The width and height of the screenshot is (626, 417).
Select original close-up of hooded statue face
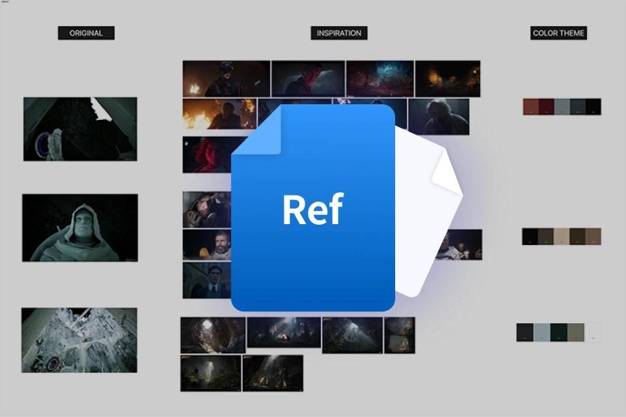click(x=80, y=228)
